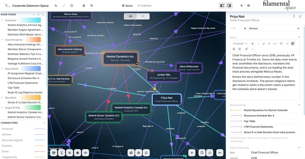This screenshot has width=305, height=159.
Task: Open Cap Table node page
Action: (14, 87)
